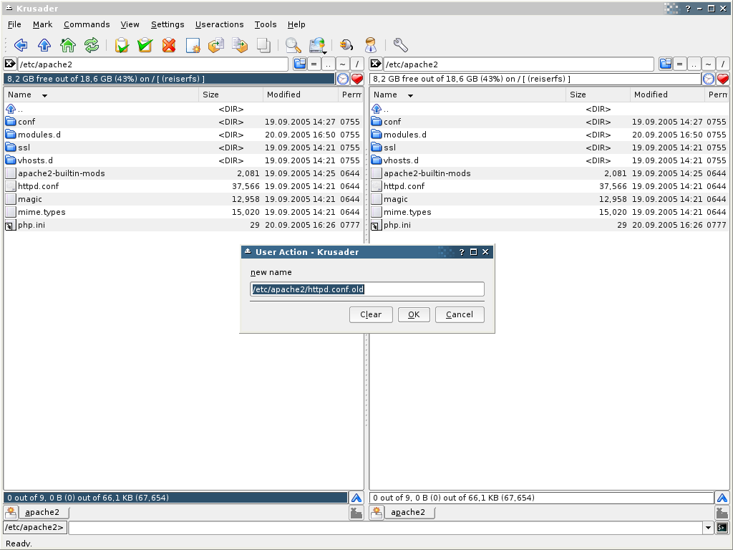Open left panel popup arrow near status
Image resolution: width=733 pixels, height=550 pixels.
356,498
